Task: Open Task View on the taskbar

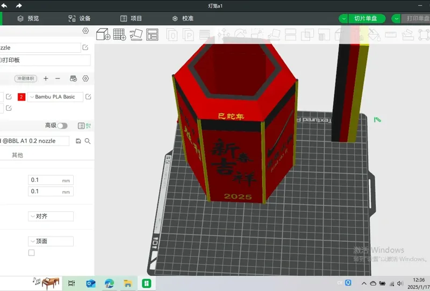Action: click(x=71, y=283)
